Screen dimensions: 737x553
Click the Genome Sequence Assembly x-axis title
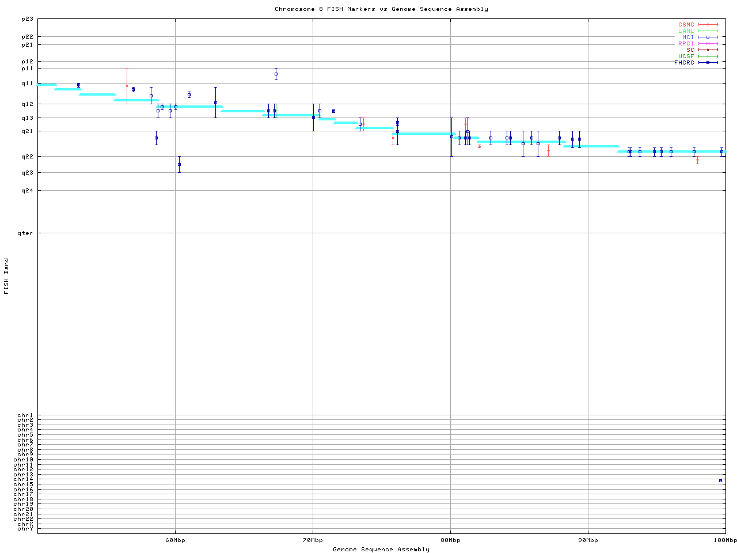pos(381,550)
